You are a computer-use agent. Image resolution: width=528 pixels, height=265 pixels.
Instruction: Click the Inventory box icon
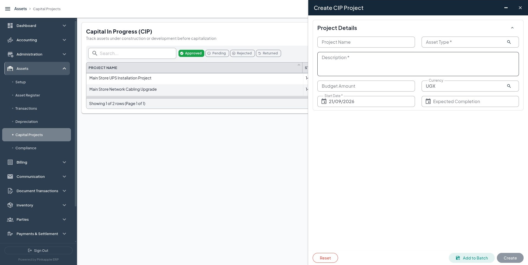click(x=10, y=205)
